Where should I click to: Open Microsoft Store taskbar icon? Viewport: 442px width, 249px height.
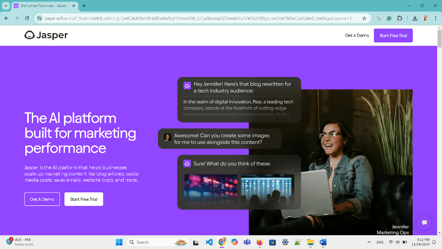[x=272, y=242]
